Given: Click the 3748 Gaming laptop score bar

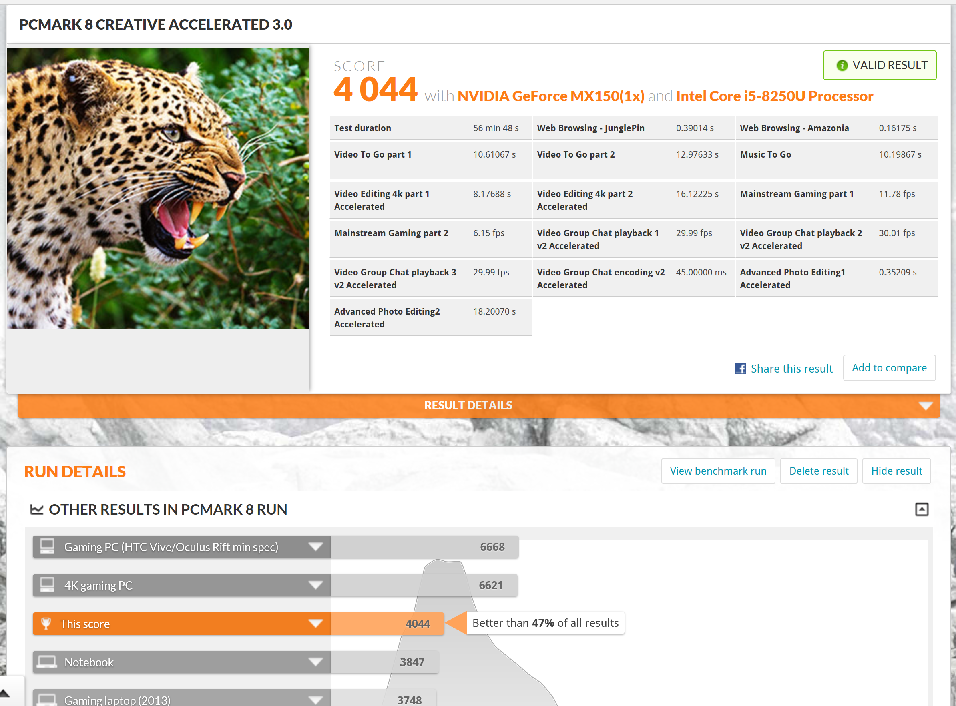Looking at the screenshot, I should click(x=384, y=698).
